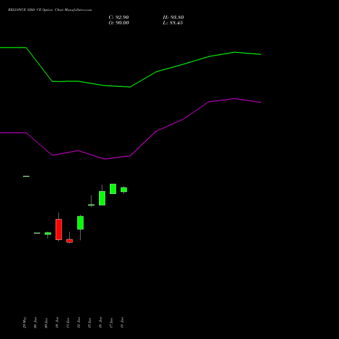Click the 10 Jun date label
This screenshot has width=339, height=339.
(57, 323)
